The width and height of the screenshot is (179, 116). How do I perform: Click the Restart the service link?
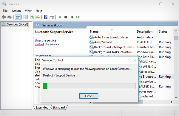[39, 44]
